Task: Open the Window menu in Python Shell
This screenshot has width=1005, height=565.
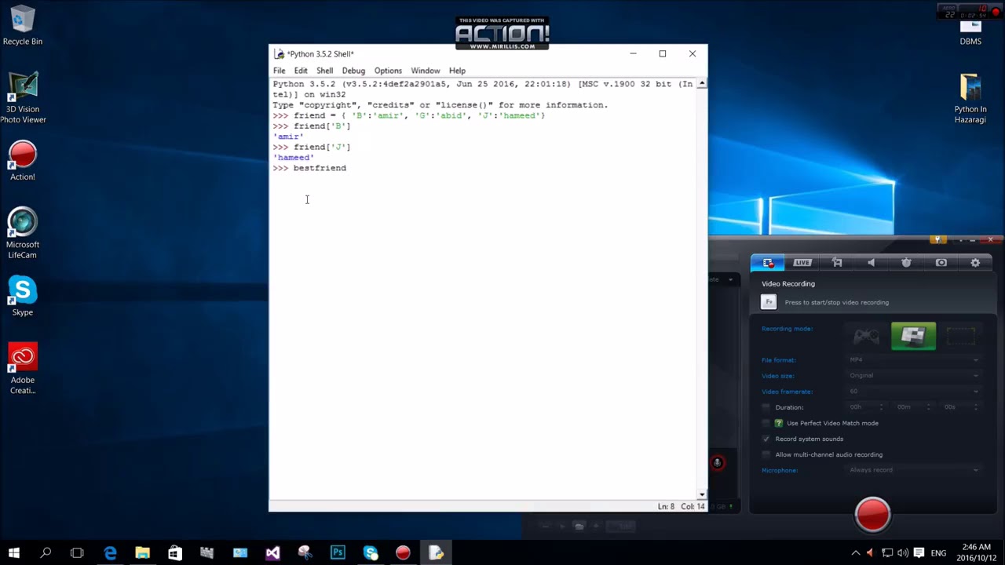Action: [x=426, y=71]
